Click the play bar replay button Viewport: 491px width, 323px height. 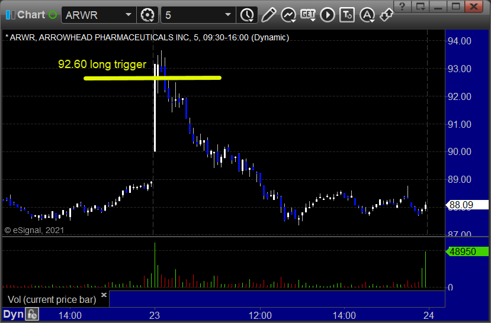328,15
